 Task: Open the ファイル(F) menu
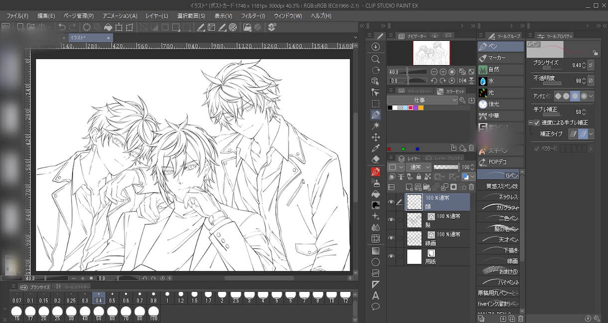[x=17, y=16]
